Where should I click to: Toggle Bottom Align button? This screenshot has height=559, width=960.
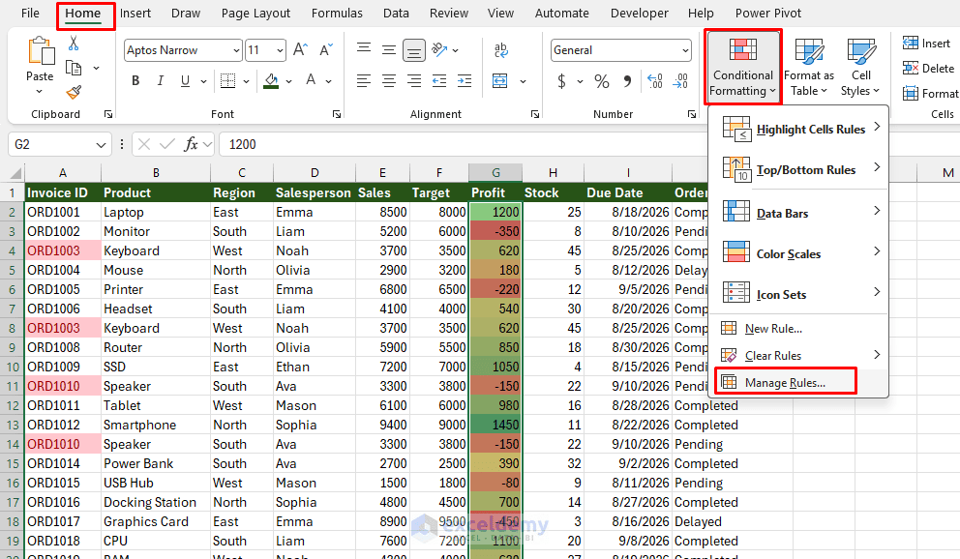pos(414,50)
